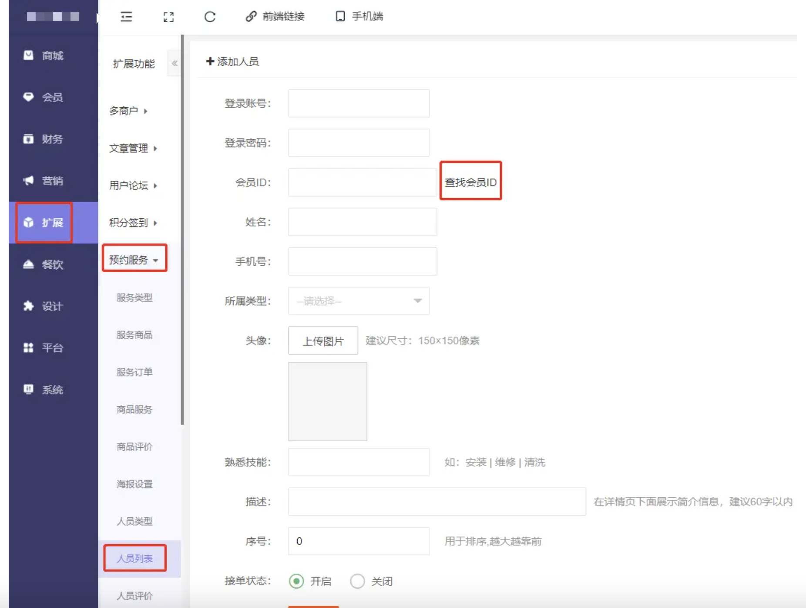Viewport: 806px width, 608px height.
Task: Click the submenu vertical scrollbar
Action: point(182,230)
